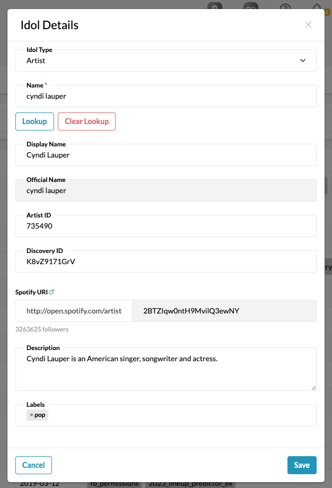Click the Idol Type dropdown chevron arrow
Viewport: 332px width, 488px height.
pyautogui.click(x=303, y=60)
